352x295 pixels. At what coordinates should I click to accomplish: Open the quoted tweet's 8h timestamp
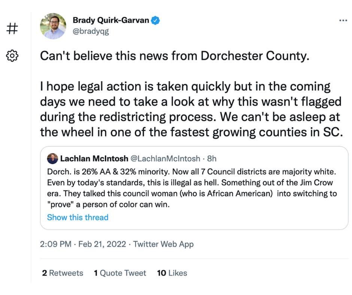tap(212, 159)
